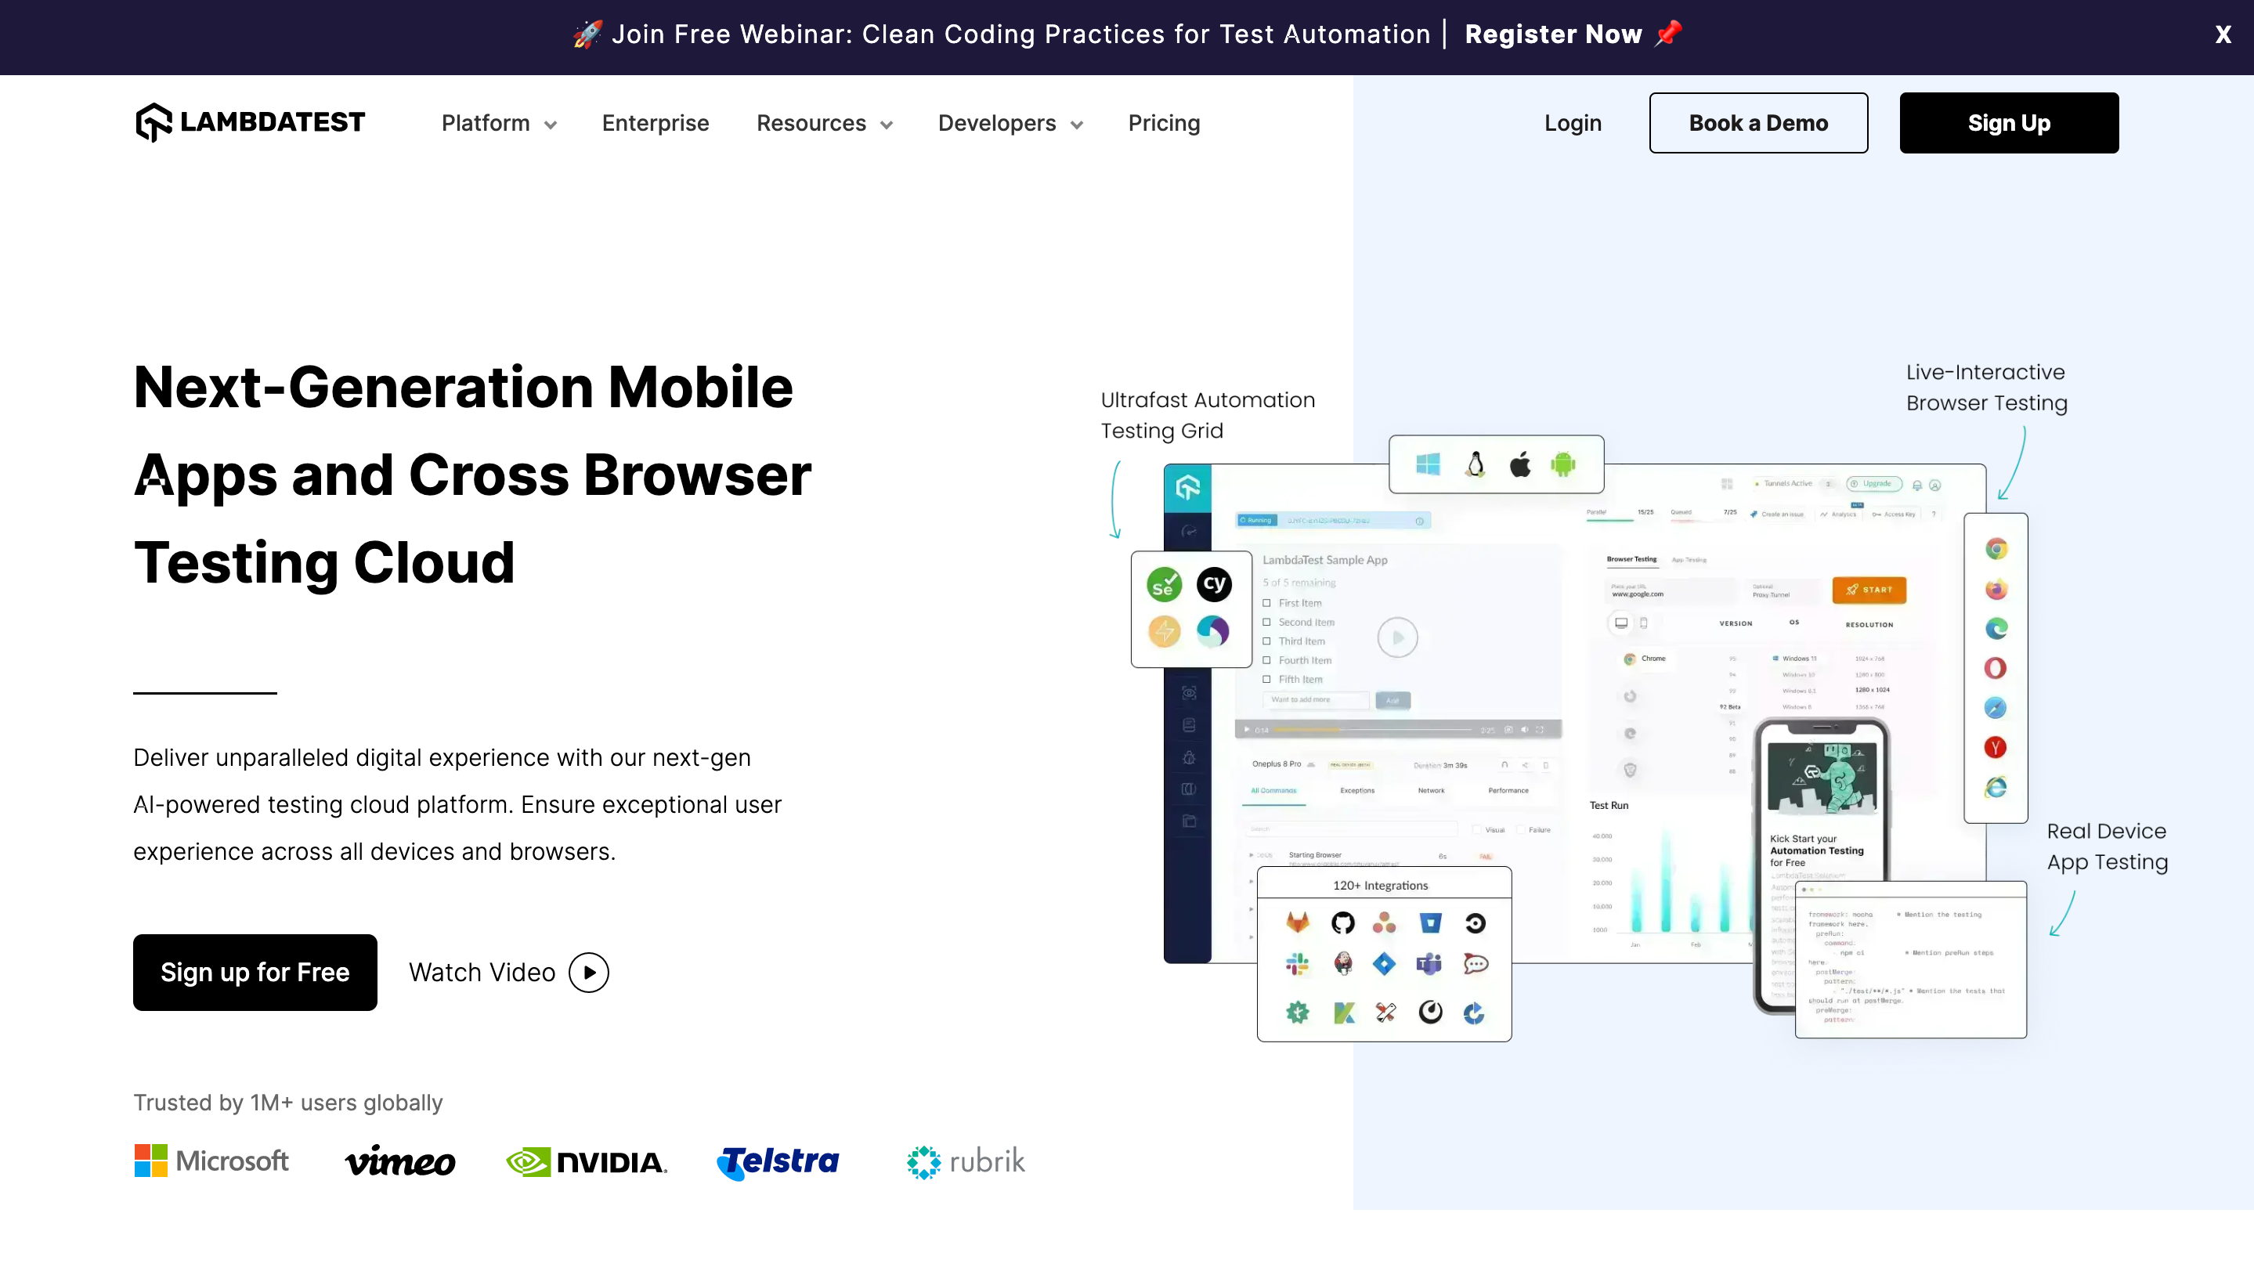Check the First Item checkbox in sample app
The height and width of the screenshot is (1278, 2254).
coord(1266,603)
